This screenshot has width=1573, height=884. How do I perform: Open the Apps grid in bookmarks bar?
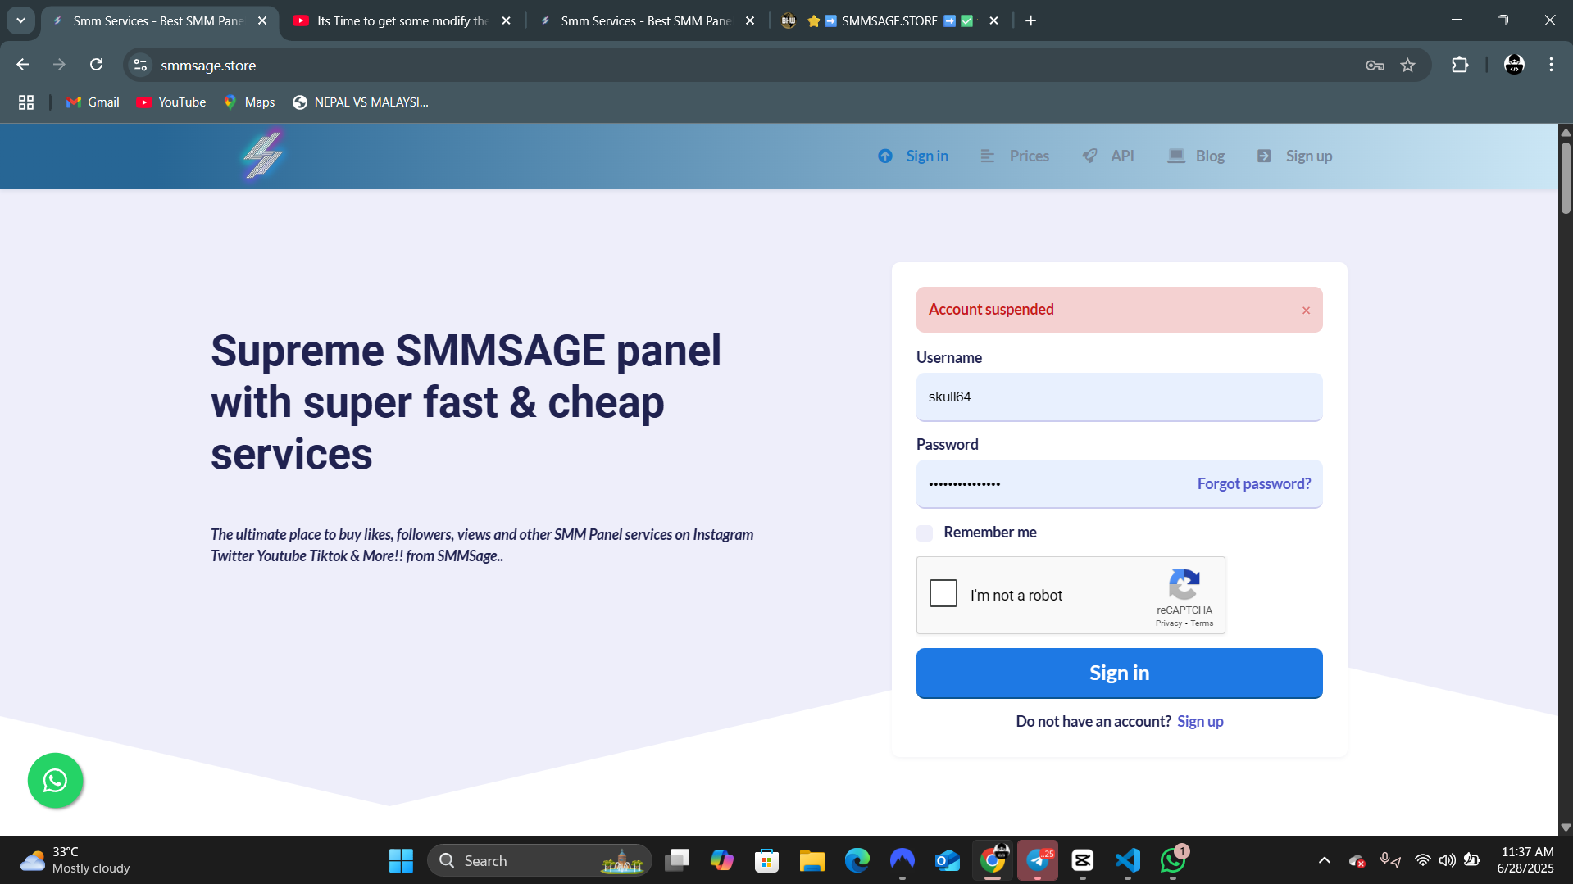click(x=26, y=102)
